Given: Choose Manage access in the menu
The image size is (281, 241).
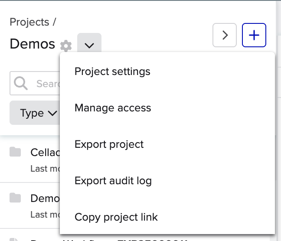Looking at the screenshot, I should (x=113, y=108).
